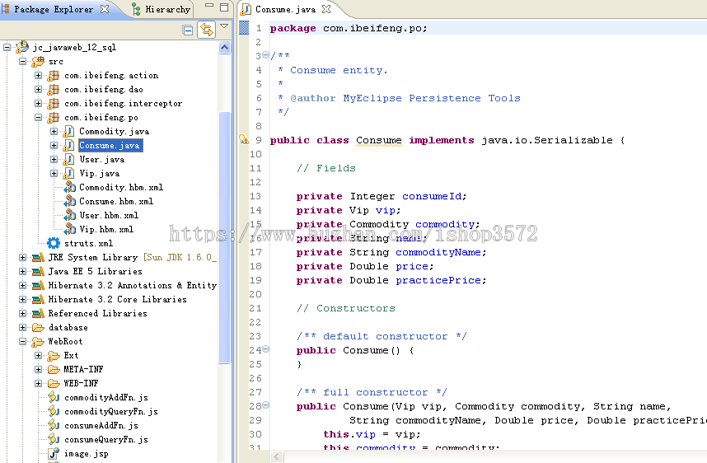
Task: Click the consumeQueryFn.js script icon
Action: [54, 439]
